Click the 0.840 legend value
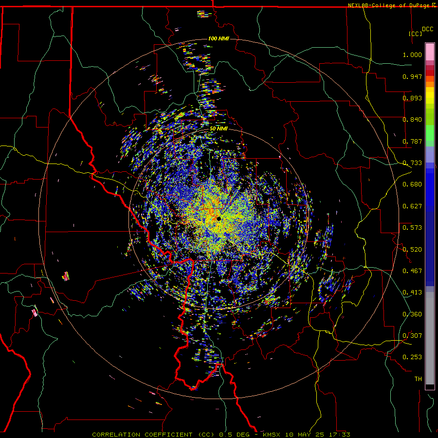Screen dimensions: 438x438 click(412, 120)
